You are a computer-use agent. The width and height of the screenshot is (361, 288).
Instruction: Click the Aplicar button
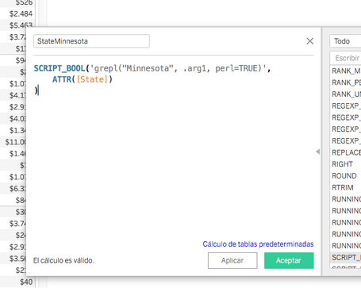click(x=232, y=260)
